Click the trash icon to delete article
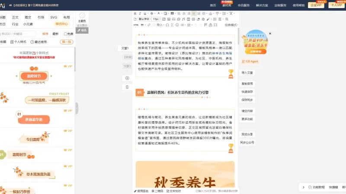This screenshot has height=194, width=346. pos(127,87)
